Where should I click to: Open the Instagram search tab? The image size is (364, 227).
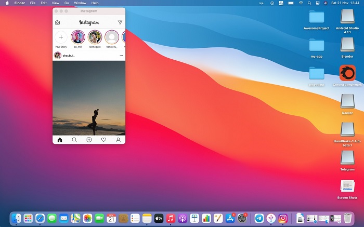click(x=74, y=140)
